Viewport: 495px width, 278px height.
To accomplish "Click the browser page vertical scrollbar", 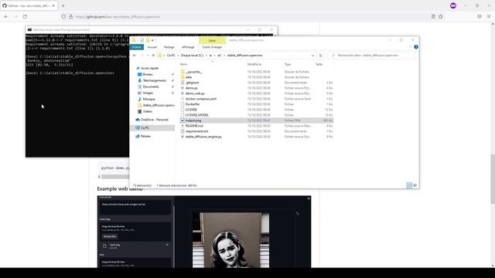I will coord(493,179).
